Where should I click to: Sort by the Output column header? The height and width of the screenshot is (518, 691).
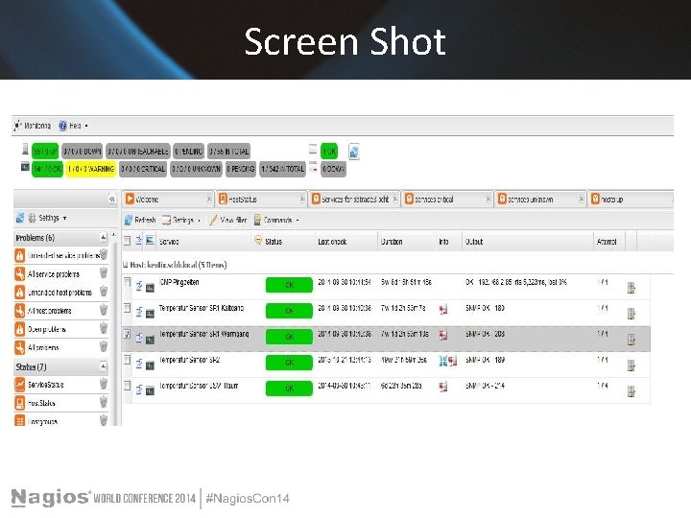tap(527, 242)
